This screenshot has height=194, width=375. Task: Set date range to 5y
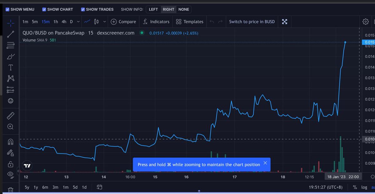27,187
